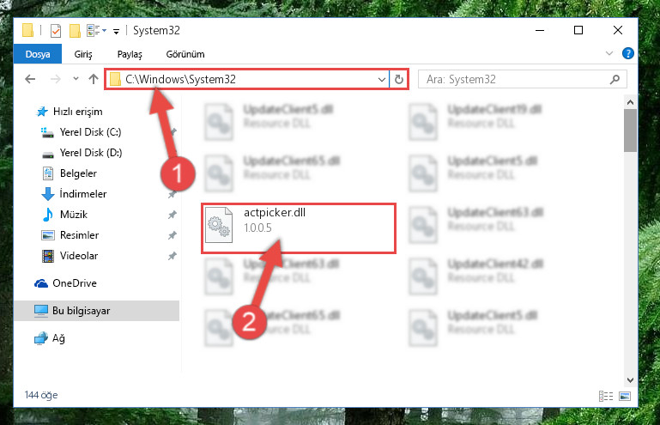
Task: Unpin Müzik using its pin icon
Action: (x=172, y=215)
